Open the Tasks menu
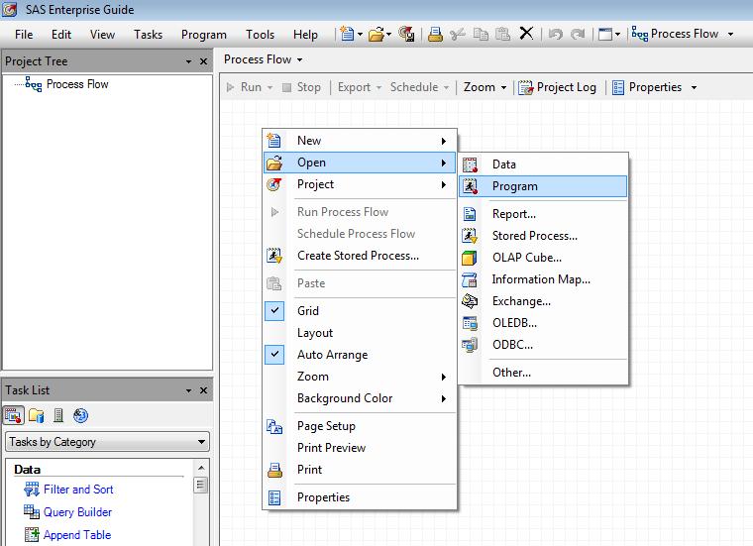The image size is (753, 546). pyautogui.click(x=148, y=35)
